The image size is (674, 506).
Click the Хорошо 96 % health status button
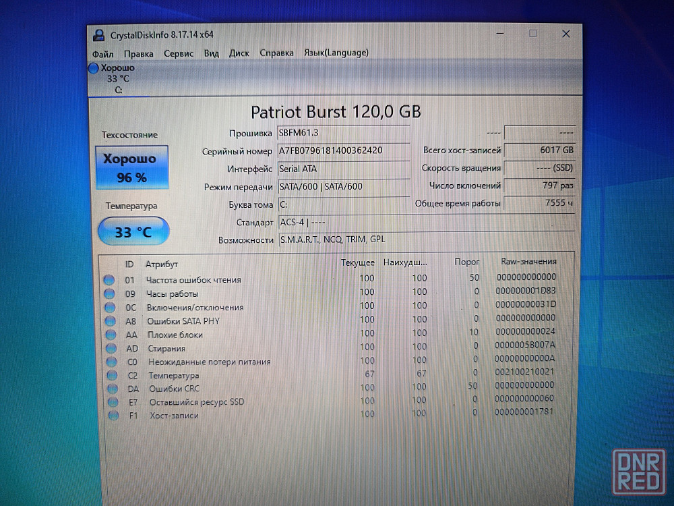(132, 168)
